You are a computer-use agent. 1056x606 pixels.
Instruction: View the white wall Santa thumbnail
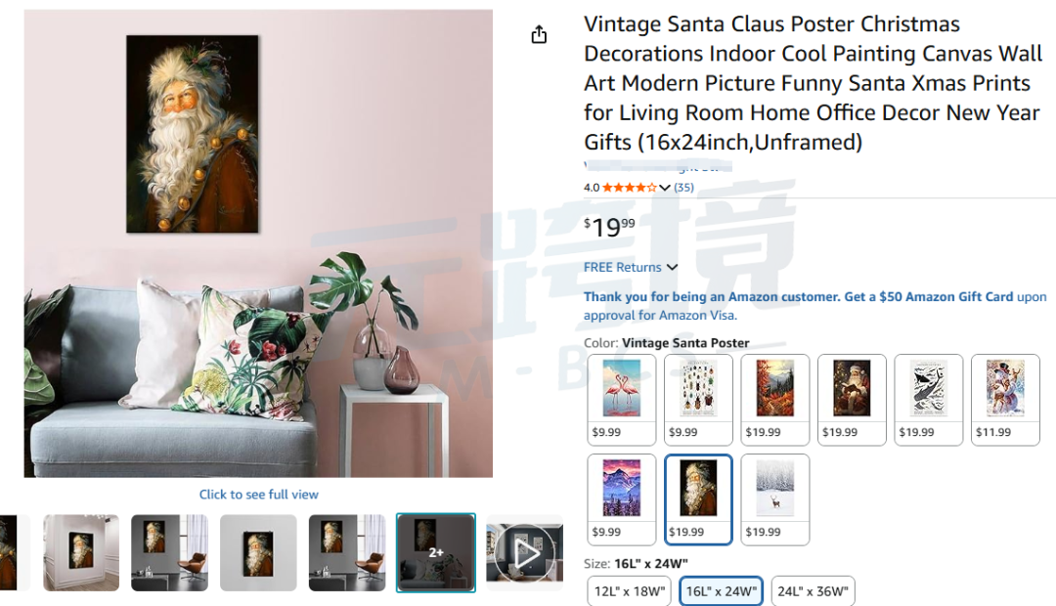click(81, 553)
